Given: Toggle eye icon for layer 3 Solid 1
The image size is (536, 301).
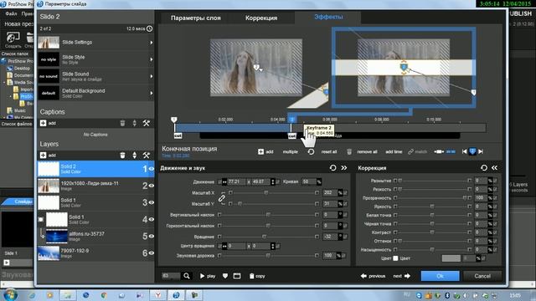Looking at the screenshot, I should pos(151,202).
